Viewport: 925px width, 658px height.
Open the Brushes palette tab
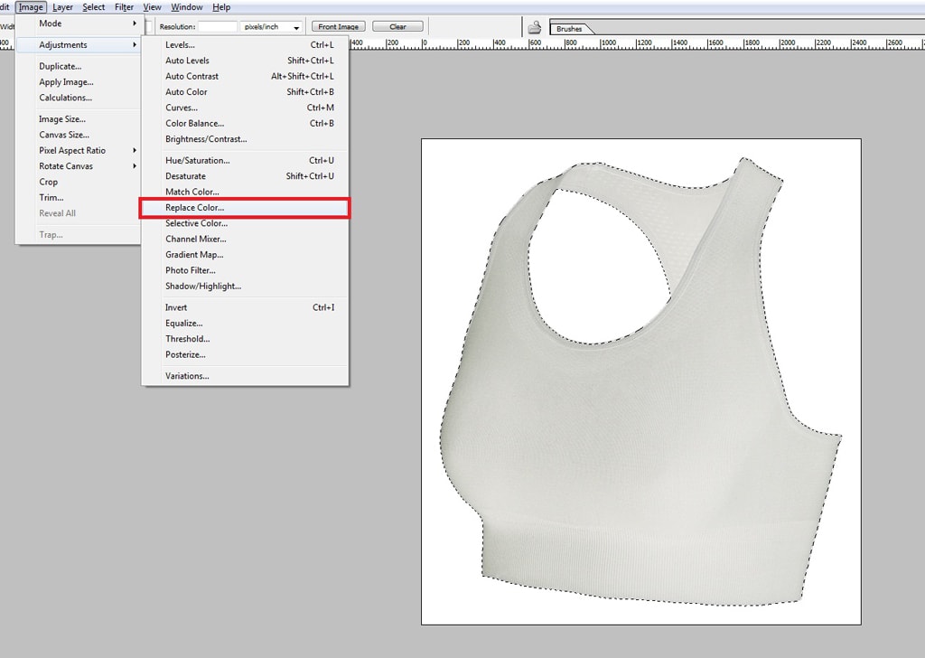tap(570, 29)
